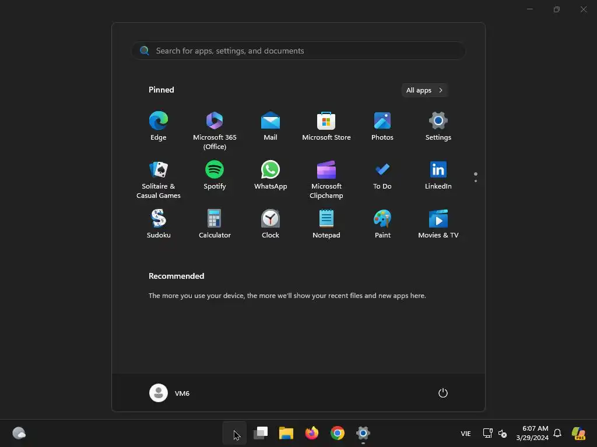
Task: Click the Copilot preview icon on the taskbar
Action: (578, 433)
